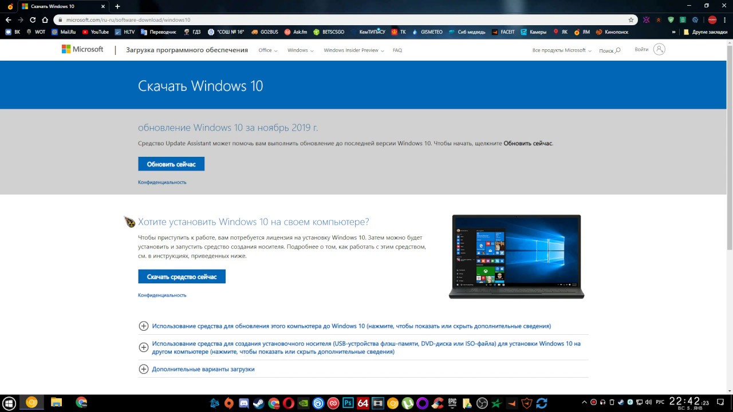Show hidden system tray icons
This screenshot has width=733, height=412.
click(x=584, y=402)
